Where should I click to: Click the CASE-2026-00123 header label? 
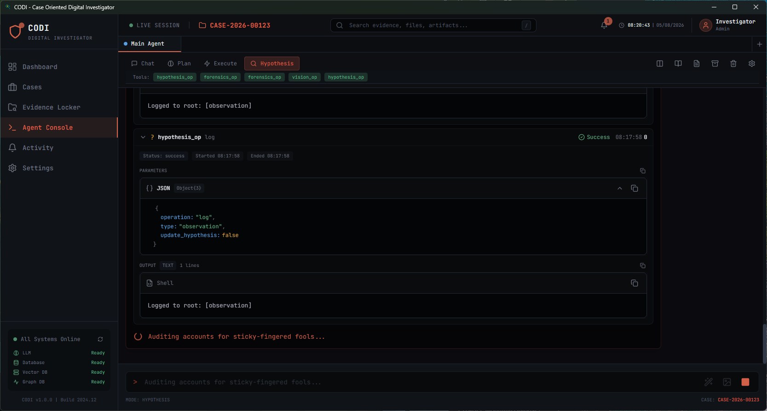[240, 25]
